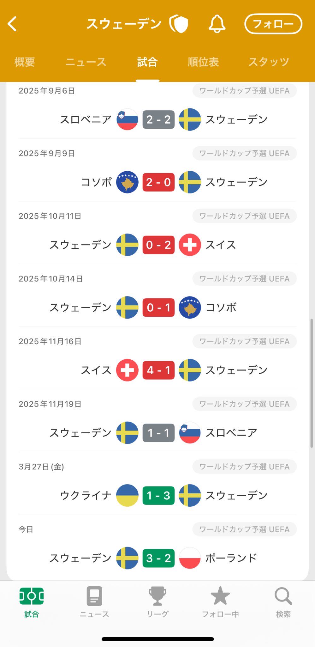Image resolution: width=315 pixels, height=647 pixels.
Task: Tap the リーグ trophy icon
Action: click(x=157, y=596)
